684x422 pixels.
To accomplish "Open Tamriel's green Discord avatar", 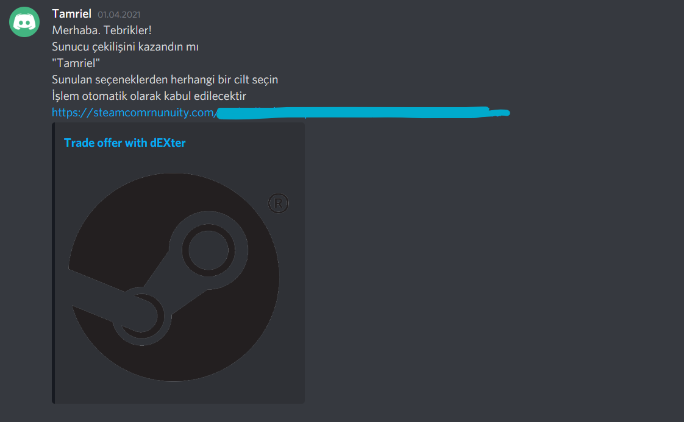I will [24, 22].
